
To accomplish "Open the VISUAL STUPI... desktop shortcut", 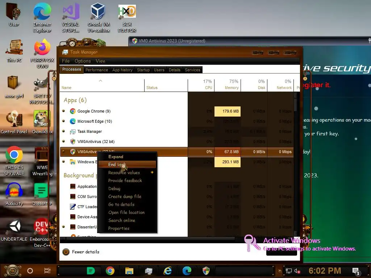I will pyautogui.click(x=71, y=17).
